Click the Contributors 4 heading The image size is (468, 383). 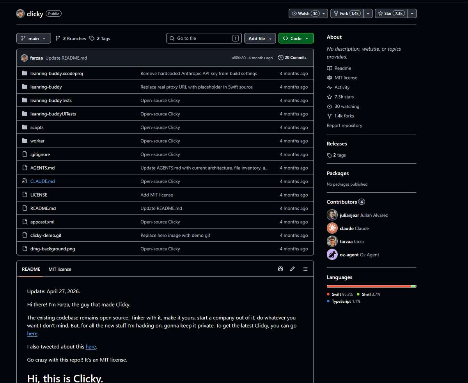346,202
